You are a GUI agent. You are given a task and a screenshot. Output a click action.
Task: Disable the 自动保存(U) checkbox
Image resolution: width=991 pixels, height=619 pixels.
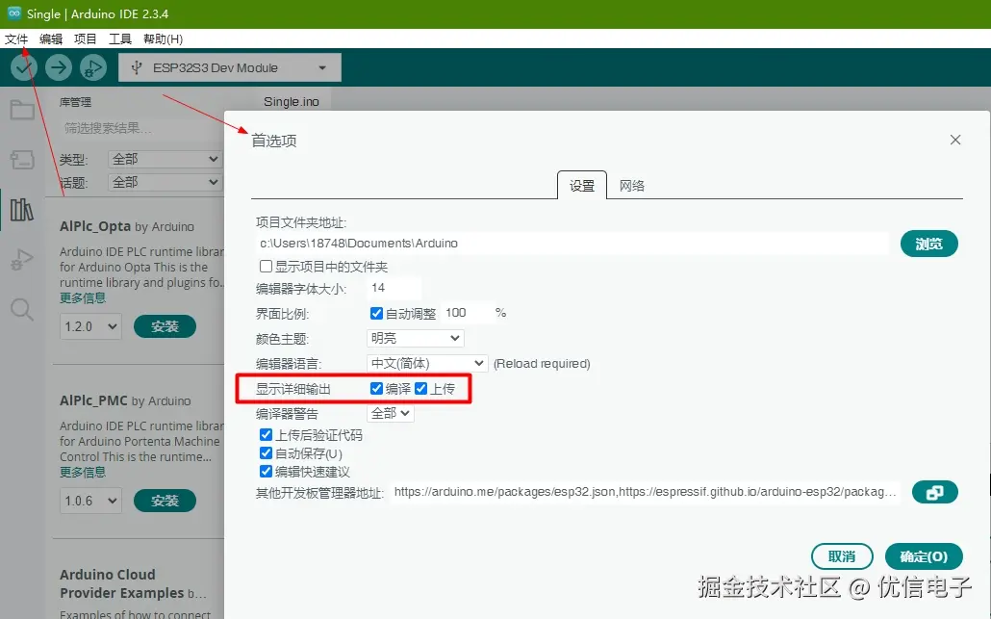(267, 453)
